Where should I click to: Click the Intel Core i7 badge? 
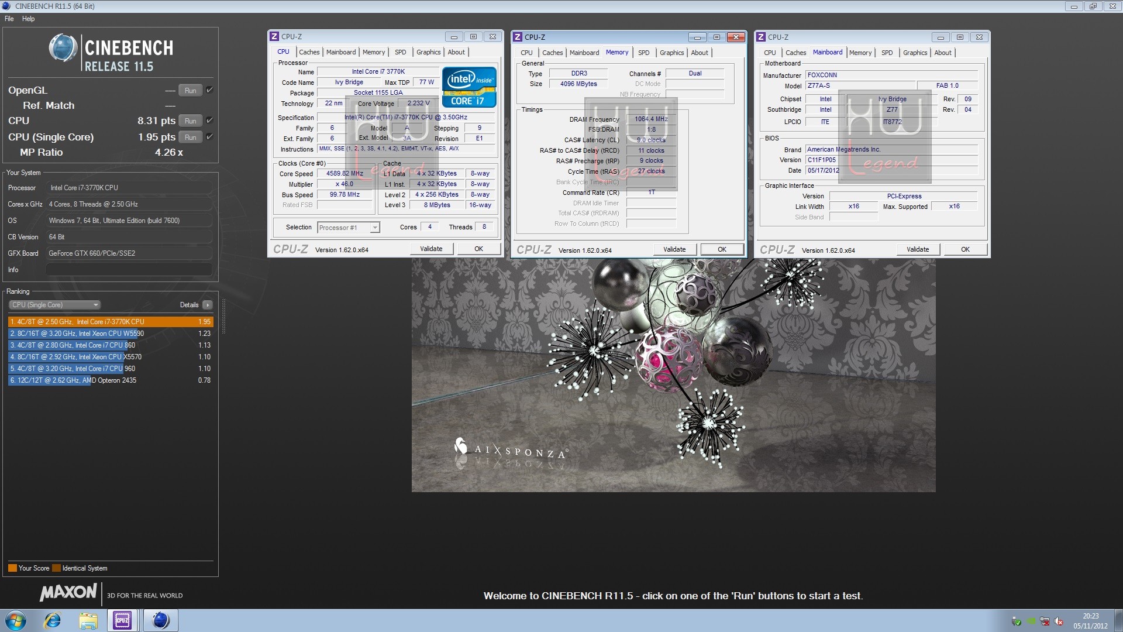point(469,88)
